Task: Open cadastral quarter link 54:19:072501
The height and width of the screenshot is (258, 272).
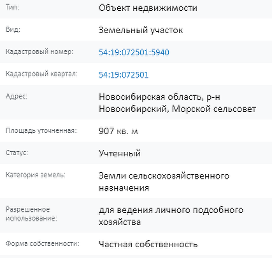Action: [x=124, y=75]
